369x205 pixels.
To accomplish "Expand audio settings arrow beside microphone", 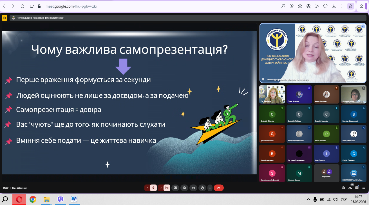I will (x=147, y=188).
